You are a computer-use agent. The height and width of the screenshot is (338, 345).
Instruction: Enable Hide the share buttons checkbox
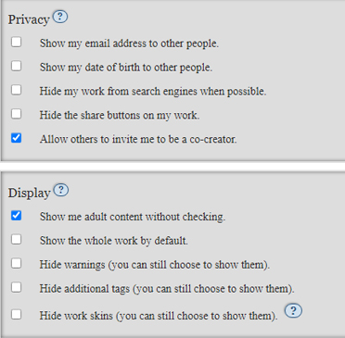click(x=16, y=114)
